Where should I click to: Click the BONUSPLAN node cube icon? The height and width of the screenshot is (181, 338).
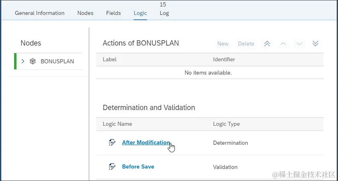pos(33,61)
